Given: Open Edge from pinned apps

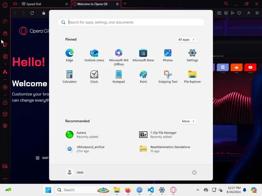Looking at the screenshot, I should click(70, 55).
